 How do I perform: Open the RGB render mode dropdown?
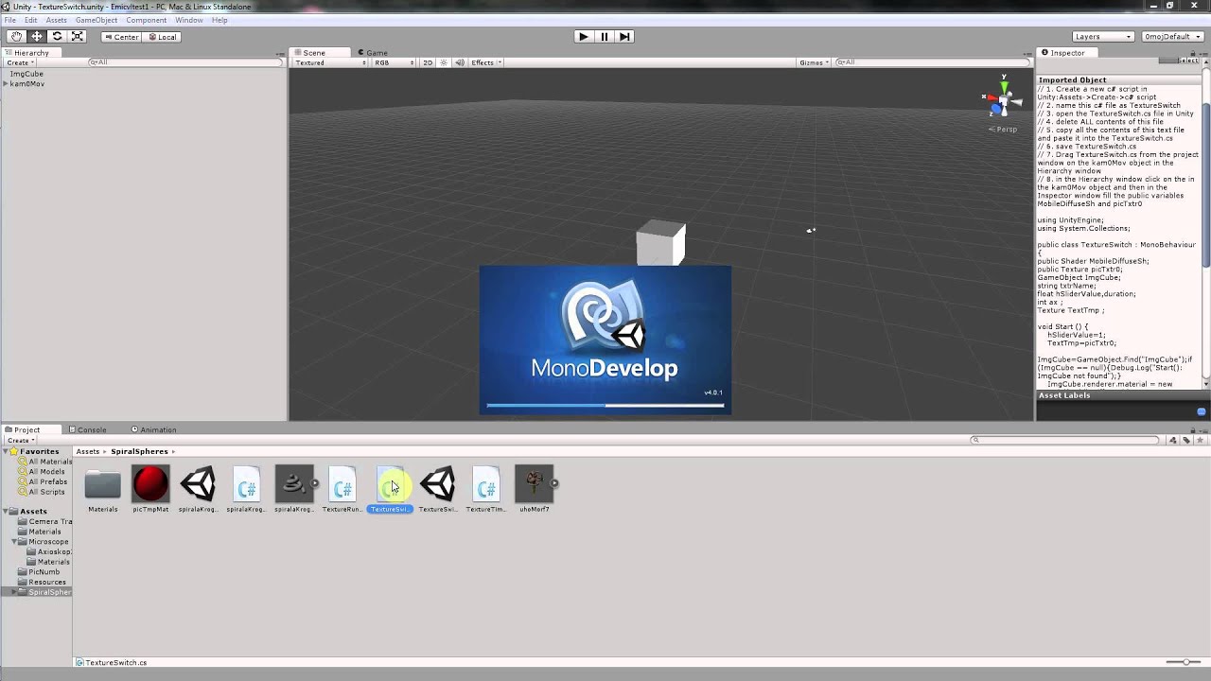click(x=395, y=62)
